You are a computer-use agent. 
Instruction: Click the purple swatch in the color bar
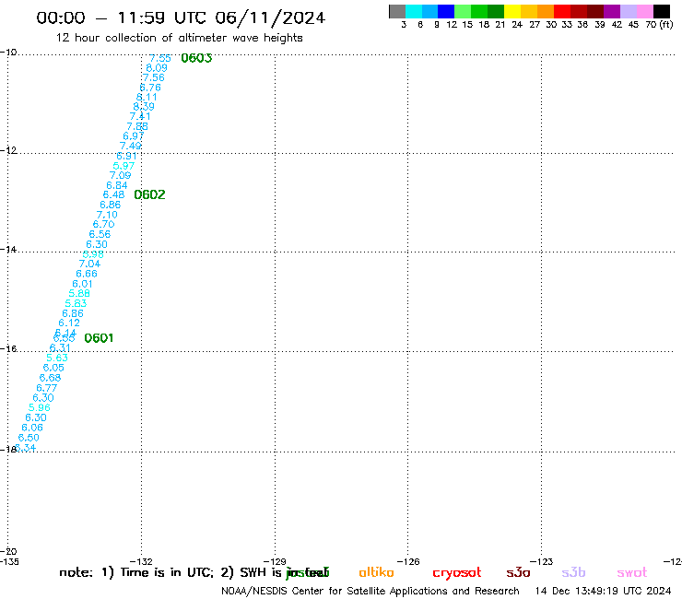pos(612,11)
